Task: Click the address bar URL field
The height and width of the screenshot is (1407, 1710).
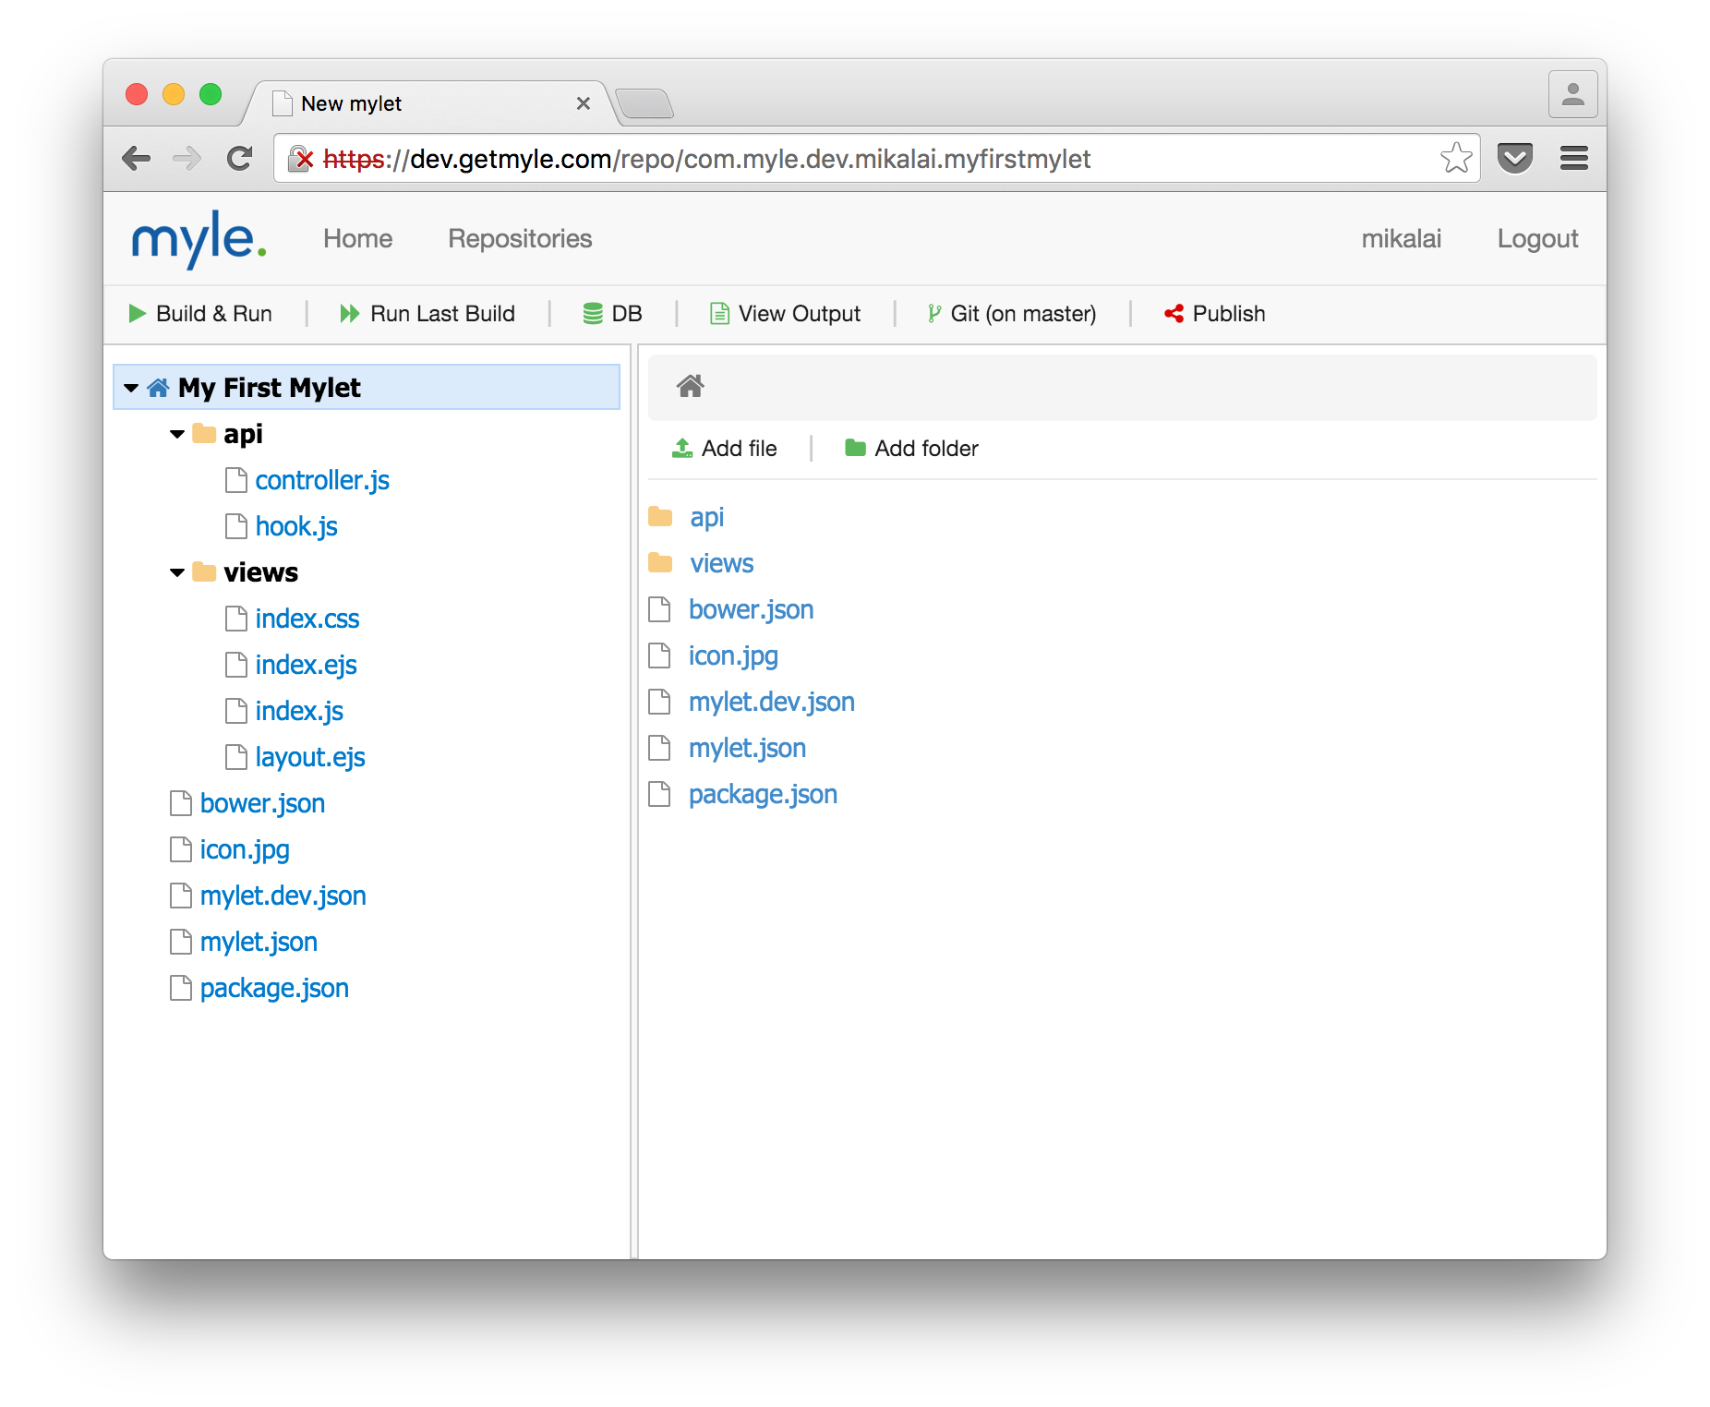Action: 877,159
